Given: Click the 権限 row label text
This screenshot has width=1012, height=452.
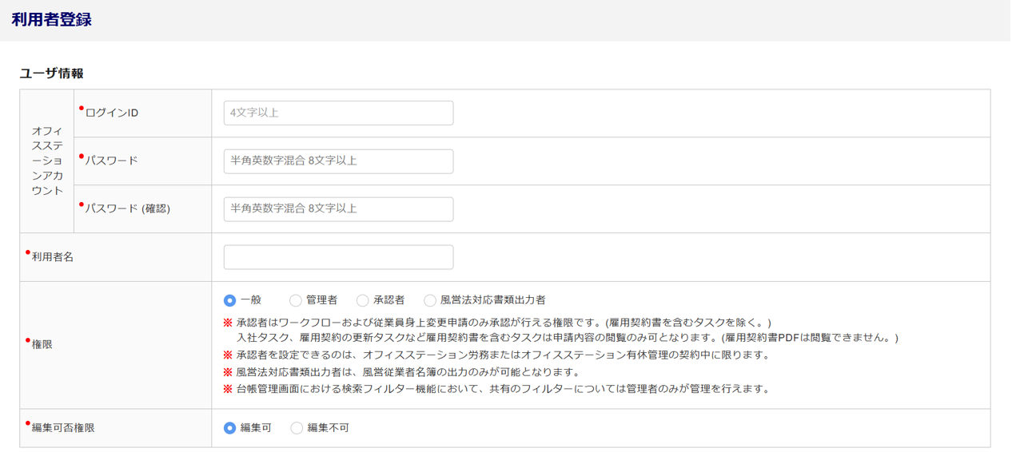Looking at the screenshot, I should pos(42,345).
